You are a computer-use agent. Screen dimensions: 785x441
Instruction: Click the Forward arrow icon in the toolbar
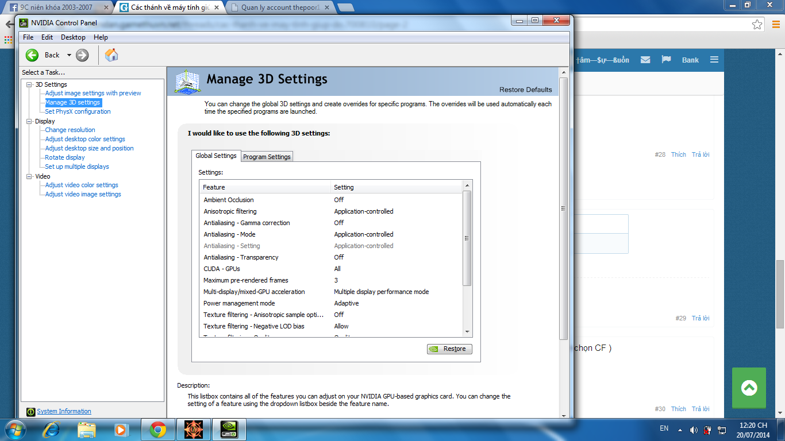coord(82,55)
